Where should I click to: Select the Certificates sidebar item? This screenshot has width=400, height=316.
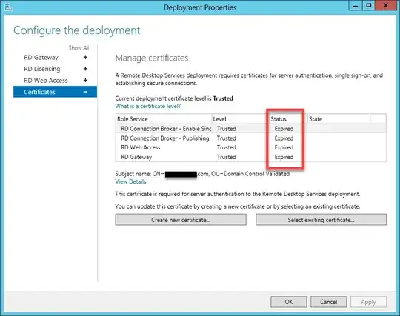coord(55,92)
